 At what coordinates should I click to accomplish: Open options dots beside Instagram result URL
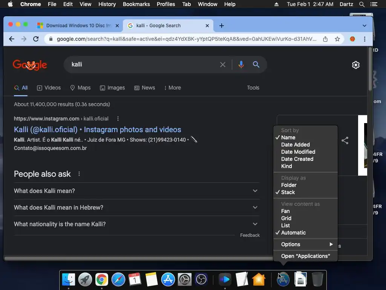118,119
